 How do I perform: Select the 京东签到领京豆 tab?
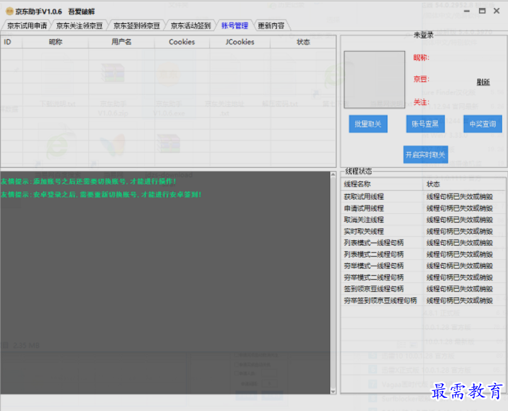pyautogui.click(x=136, y=26)
